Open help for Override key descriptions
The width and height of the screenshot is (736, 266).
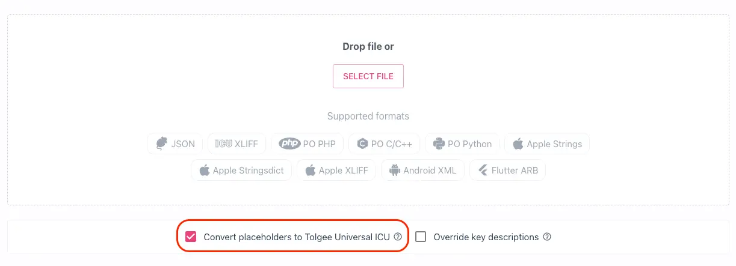point(547,237)
